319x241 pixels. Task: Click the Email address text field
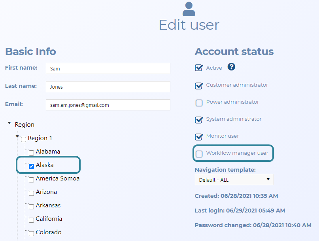click(x=108, y=105)
